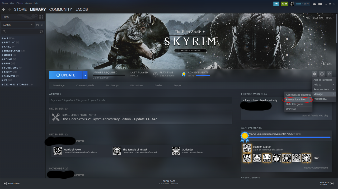Go forward with the right arrow

pyautogui.click(x=10, y=9)
